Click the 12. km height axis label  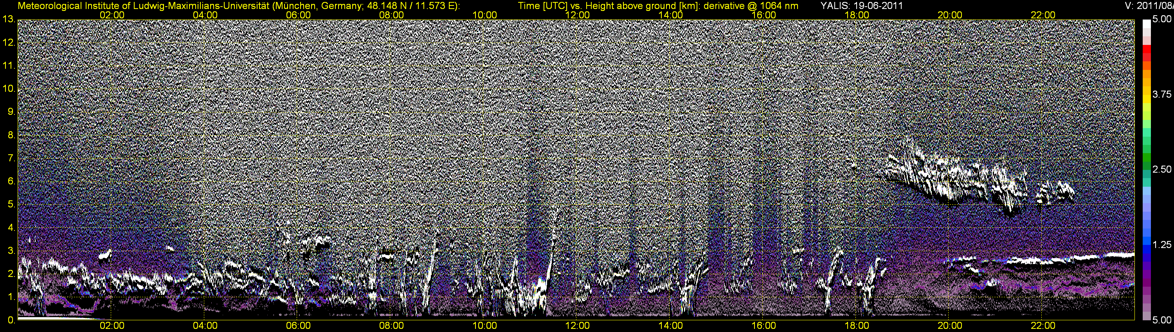click(9, 43)
